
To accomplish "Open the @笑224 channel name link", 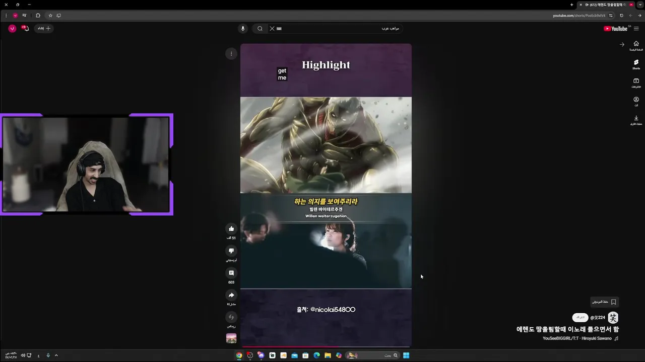I will click(x=598, y=318).
